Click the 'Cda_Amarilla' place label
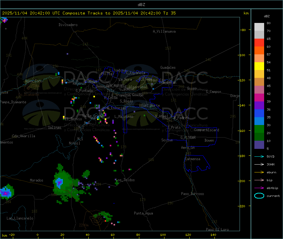The width and height of the screenshot is (283, 239). pyautogui.click(x=24, y=136)
